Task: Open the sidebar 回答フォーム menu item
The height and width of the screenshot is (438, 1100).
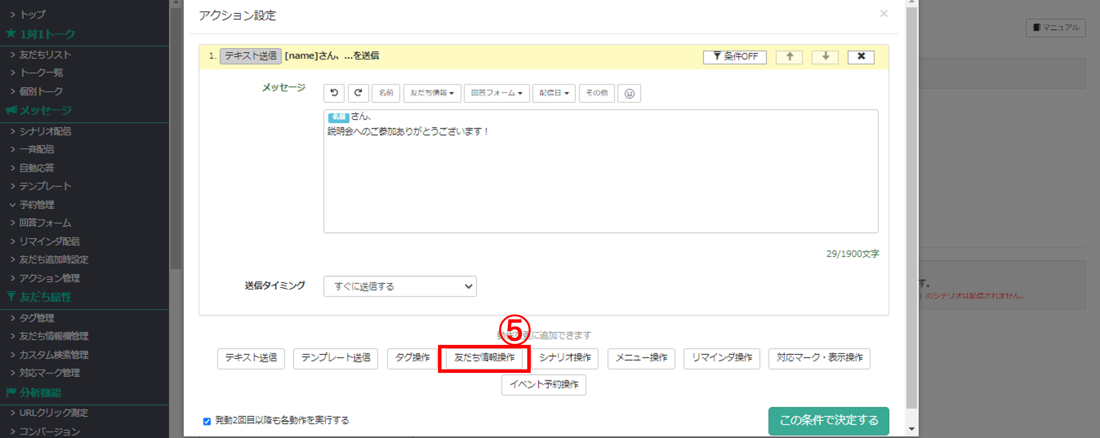Action: [45, 223]
